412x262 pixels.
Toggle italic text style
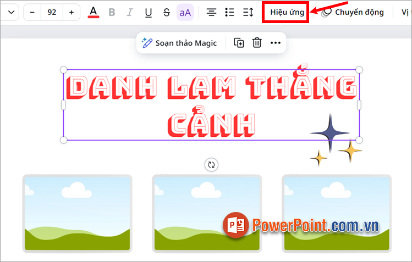pos(130,12)
